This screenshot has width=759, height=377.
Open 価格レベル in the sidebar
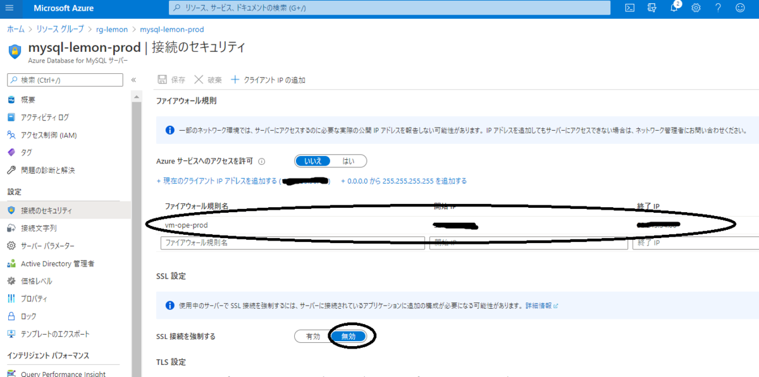coord(37,281)
